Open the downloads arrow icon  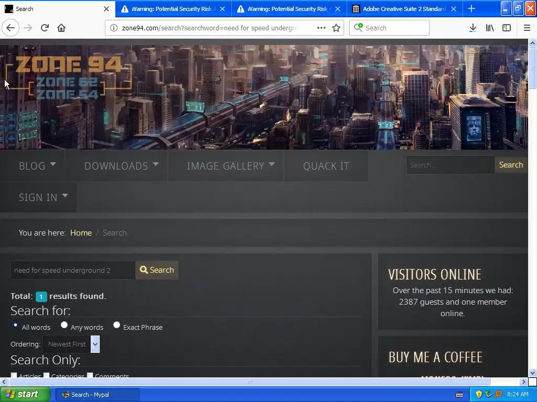[x=472, y=28]
